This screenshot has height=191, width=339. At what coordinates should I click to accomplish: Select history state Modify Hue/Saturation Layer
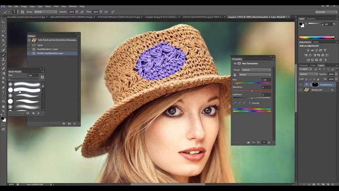(x=52, y=53)
